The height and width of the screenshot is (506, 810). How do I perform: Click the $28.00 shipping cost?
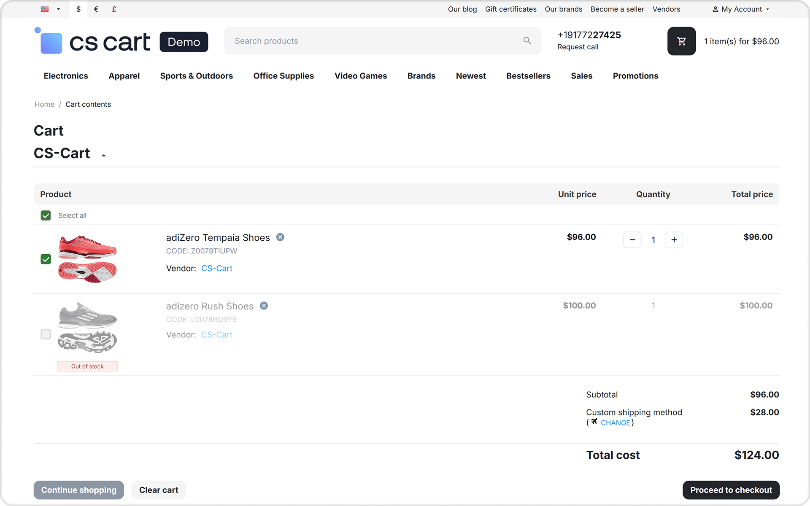(764, 412)
